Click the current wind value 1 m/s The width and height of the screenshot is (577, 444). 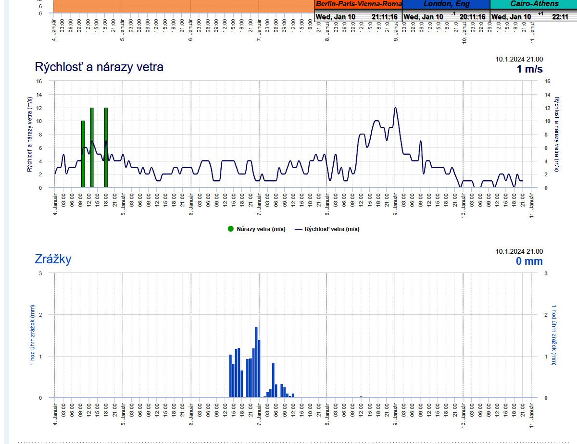pyautogui.click(x=529, y=69)
